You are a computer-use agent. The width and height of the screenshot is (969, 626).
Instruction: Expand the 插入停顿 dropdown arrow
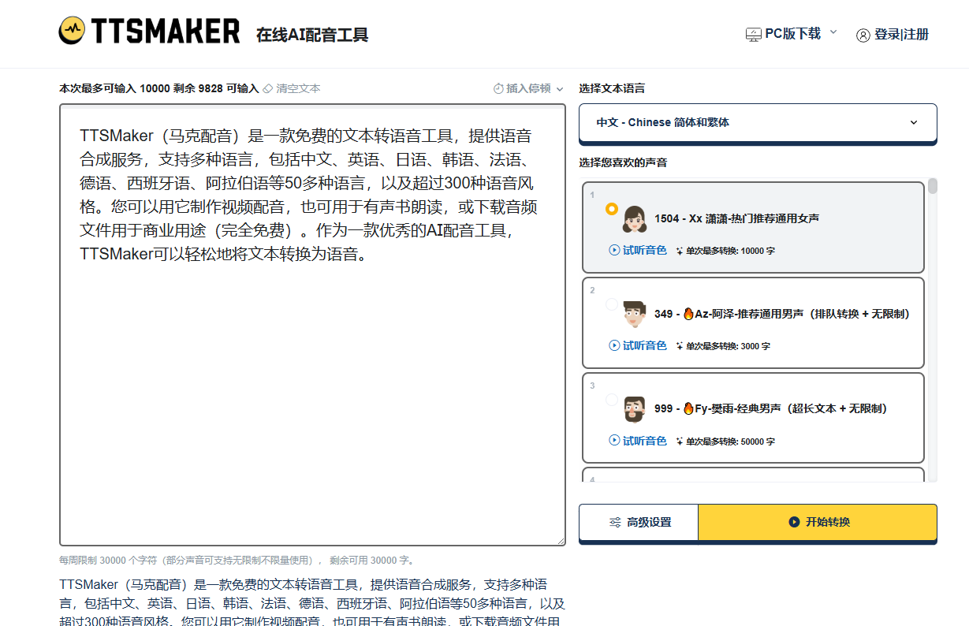pyautogui.click(x=560, y=89)
